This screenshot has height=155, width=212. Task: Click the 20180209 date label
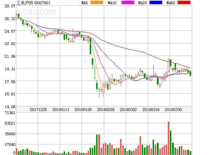coord(106,110)
